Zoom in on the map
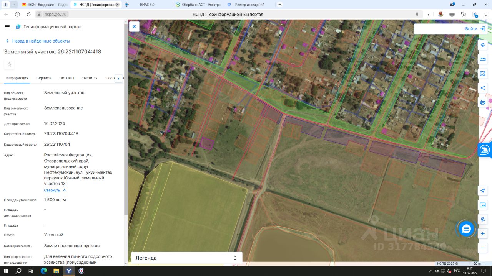The height and width of the screenshot is (276, 492). point(483,233)
